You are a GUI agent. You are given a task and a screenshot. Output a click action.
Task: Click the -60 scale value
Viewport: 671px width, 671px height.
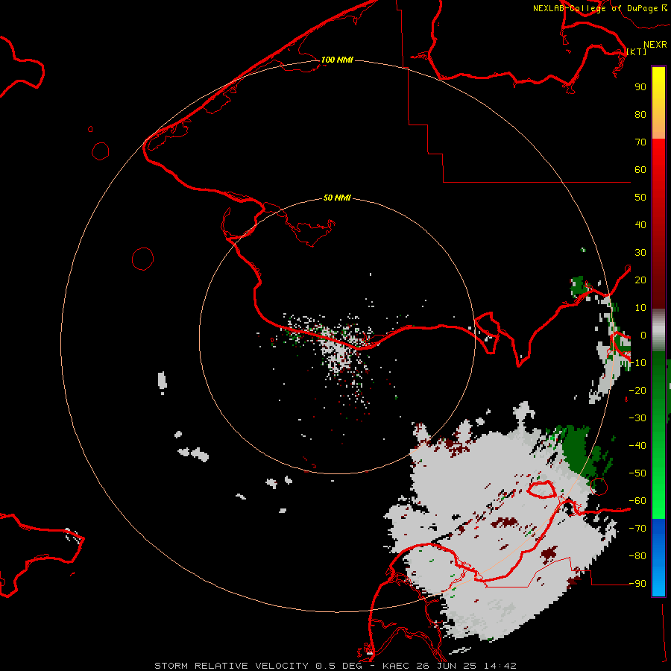pyautogui.click(x=637, y=501)
